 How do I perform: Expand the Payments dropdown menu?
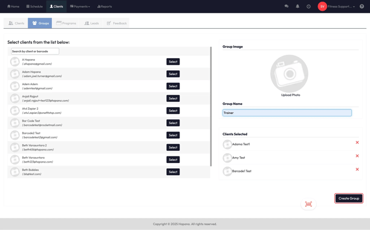pyautogui.click(x=80, y=7)
